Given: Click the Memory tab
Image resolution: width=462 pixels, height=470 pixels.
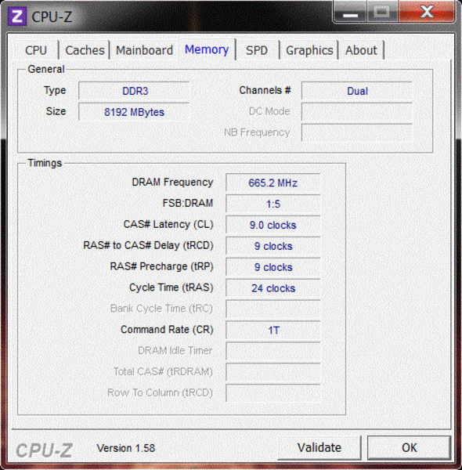Looking at the screenshot, I should click(x=207, y=49).
